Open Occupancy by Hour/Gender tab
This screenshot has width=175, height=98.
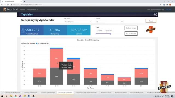point(48,93)
